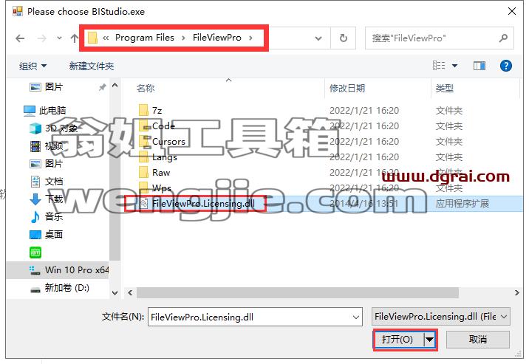This screenshot has height=364, width=529.
Task: Click the magnifier search icon
Action: click(x=504, y=38)
